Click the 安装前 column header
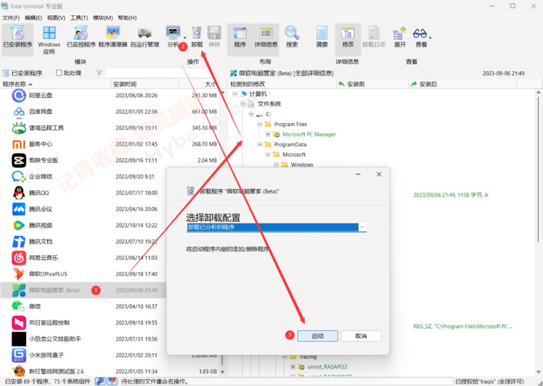The height and width of the screenshot is (386, 543). pos(372,84)
